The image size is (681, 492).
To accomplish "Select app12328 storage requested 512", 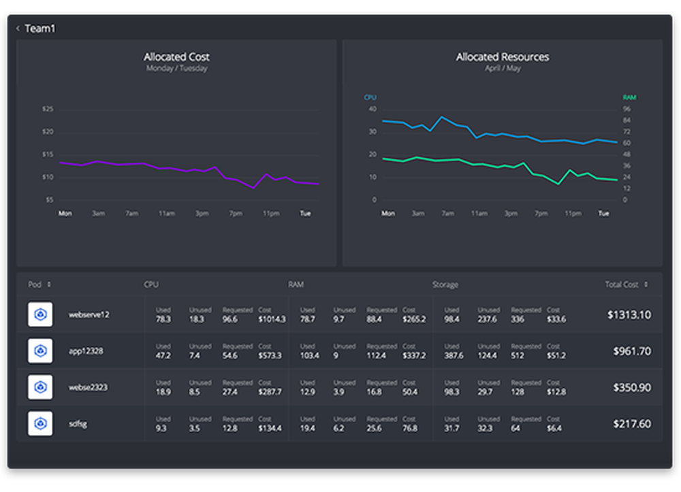I will tap(518, 356).
